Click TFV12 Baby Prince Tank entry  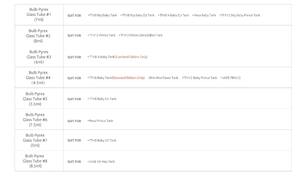point(200,78)
